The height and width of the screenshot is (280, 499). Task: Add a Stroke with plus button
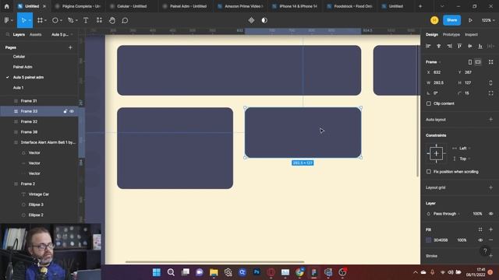click(x=490, y=256)
